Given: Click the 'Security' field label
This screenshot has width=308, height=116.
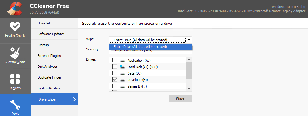Looking at the screenshot, I should 92,49.
